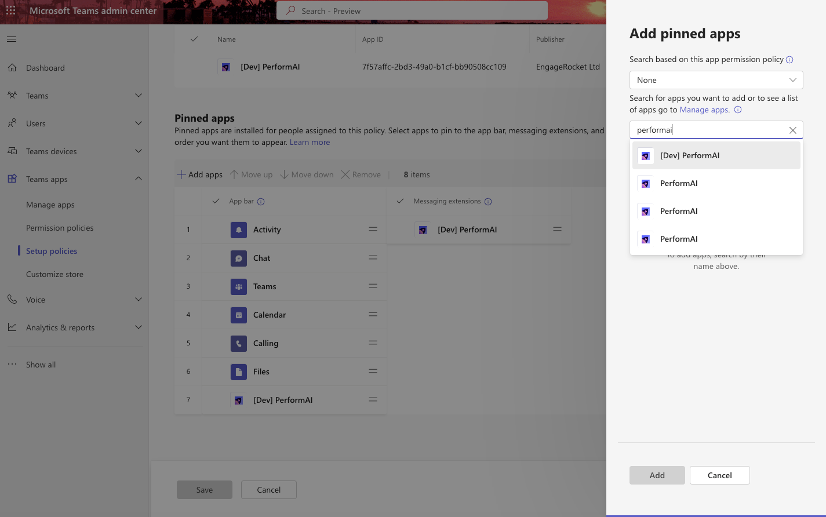The image size is (826, 517).
Task: Click drag handle on messaging extension PerformAI
Action: 557,230
